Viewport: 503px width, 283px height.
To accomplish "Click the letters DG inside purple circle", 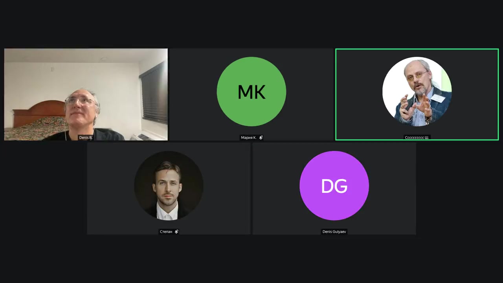I will click(x=334, y=186).
